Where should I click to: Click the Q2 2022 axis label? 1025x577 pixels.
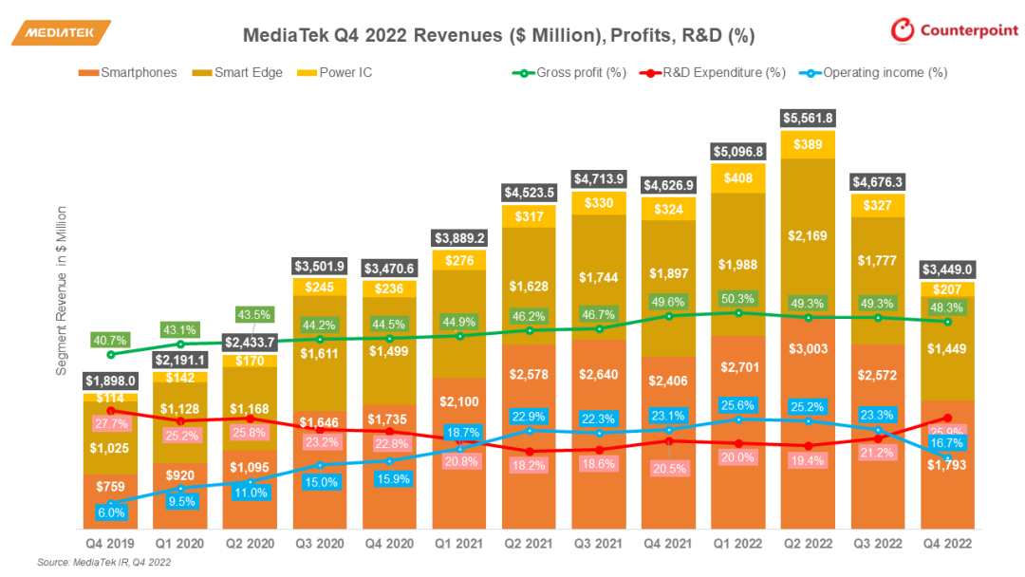(808, 544)
